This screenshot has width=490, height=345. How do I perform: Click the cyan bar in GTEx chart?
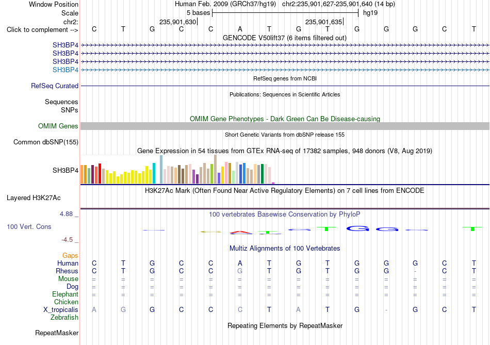[x=154, y=173]
